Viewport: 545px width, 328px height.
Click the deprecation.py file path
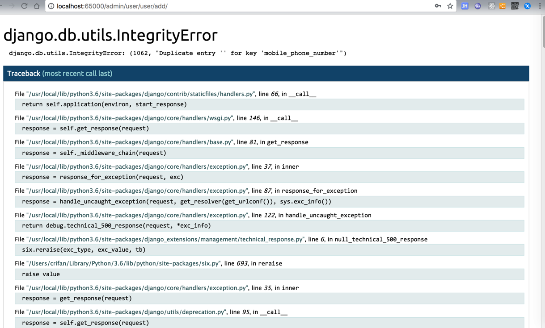[126, 312]
